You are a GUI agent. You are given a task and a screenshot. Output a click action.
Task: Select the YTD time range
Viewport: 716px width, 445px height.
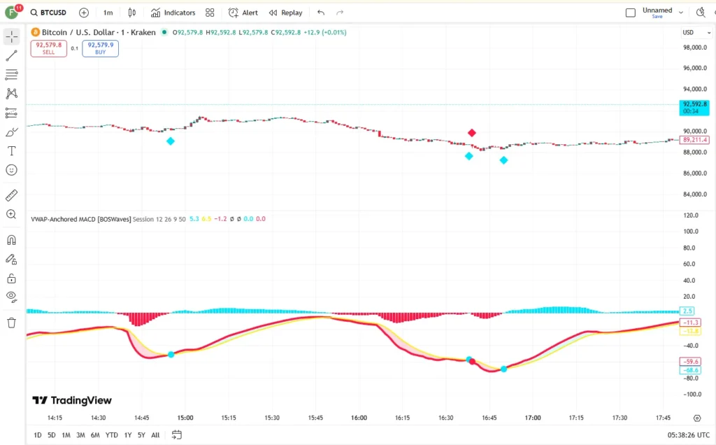(111, 435)
